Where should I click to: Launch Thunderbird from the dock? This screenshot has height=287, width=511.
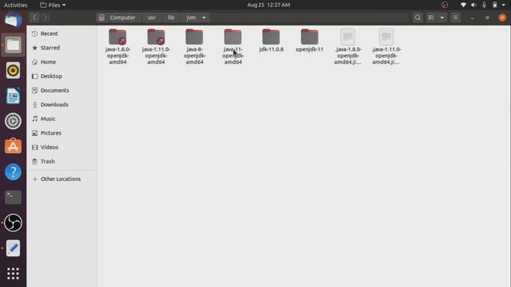[x=13, y=20]
